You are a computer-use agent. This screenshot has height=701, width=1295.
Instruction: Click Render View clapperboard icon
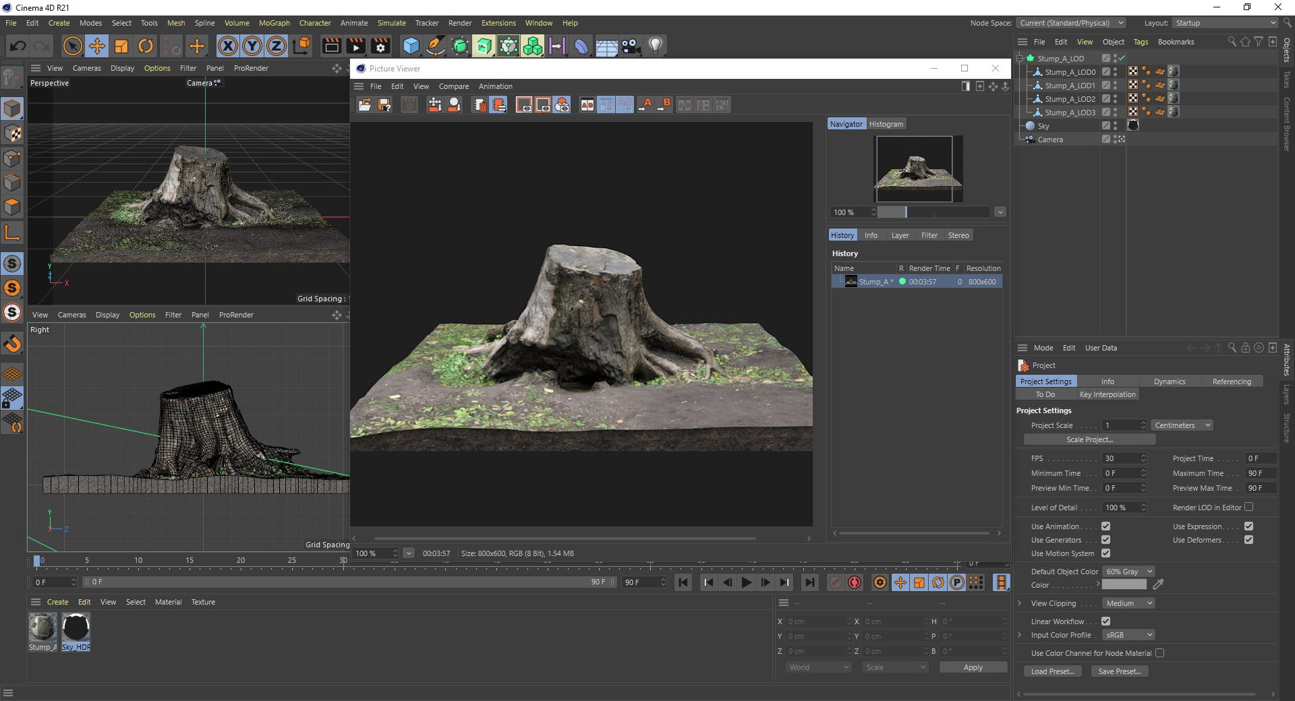coord(331,46)
